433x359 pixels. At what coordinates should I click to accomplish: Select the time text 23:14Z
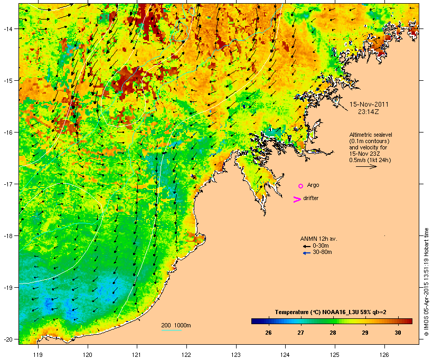pos(369,112)
